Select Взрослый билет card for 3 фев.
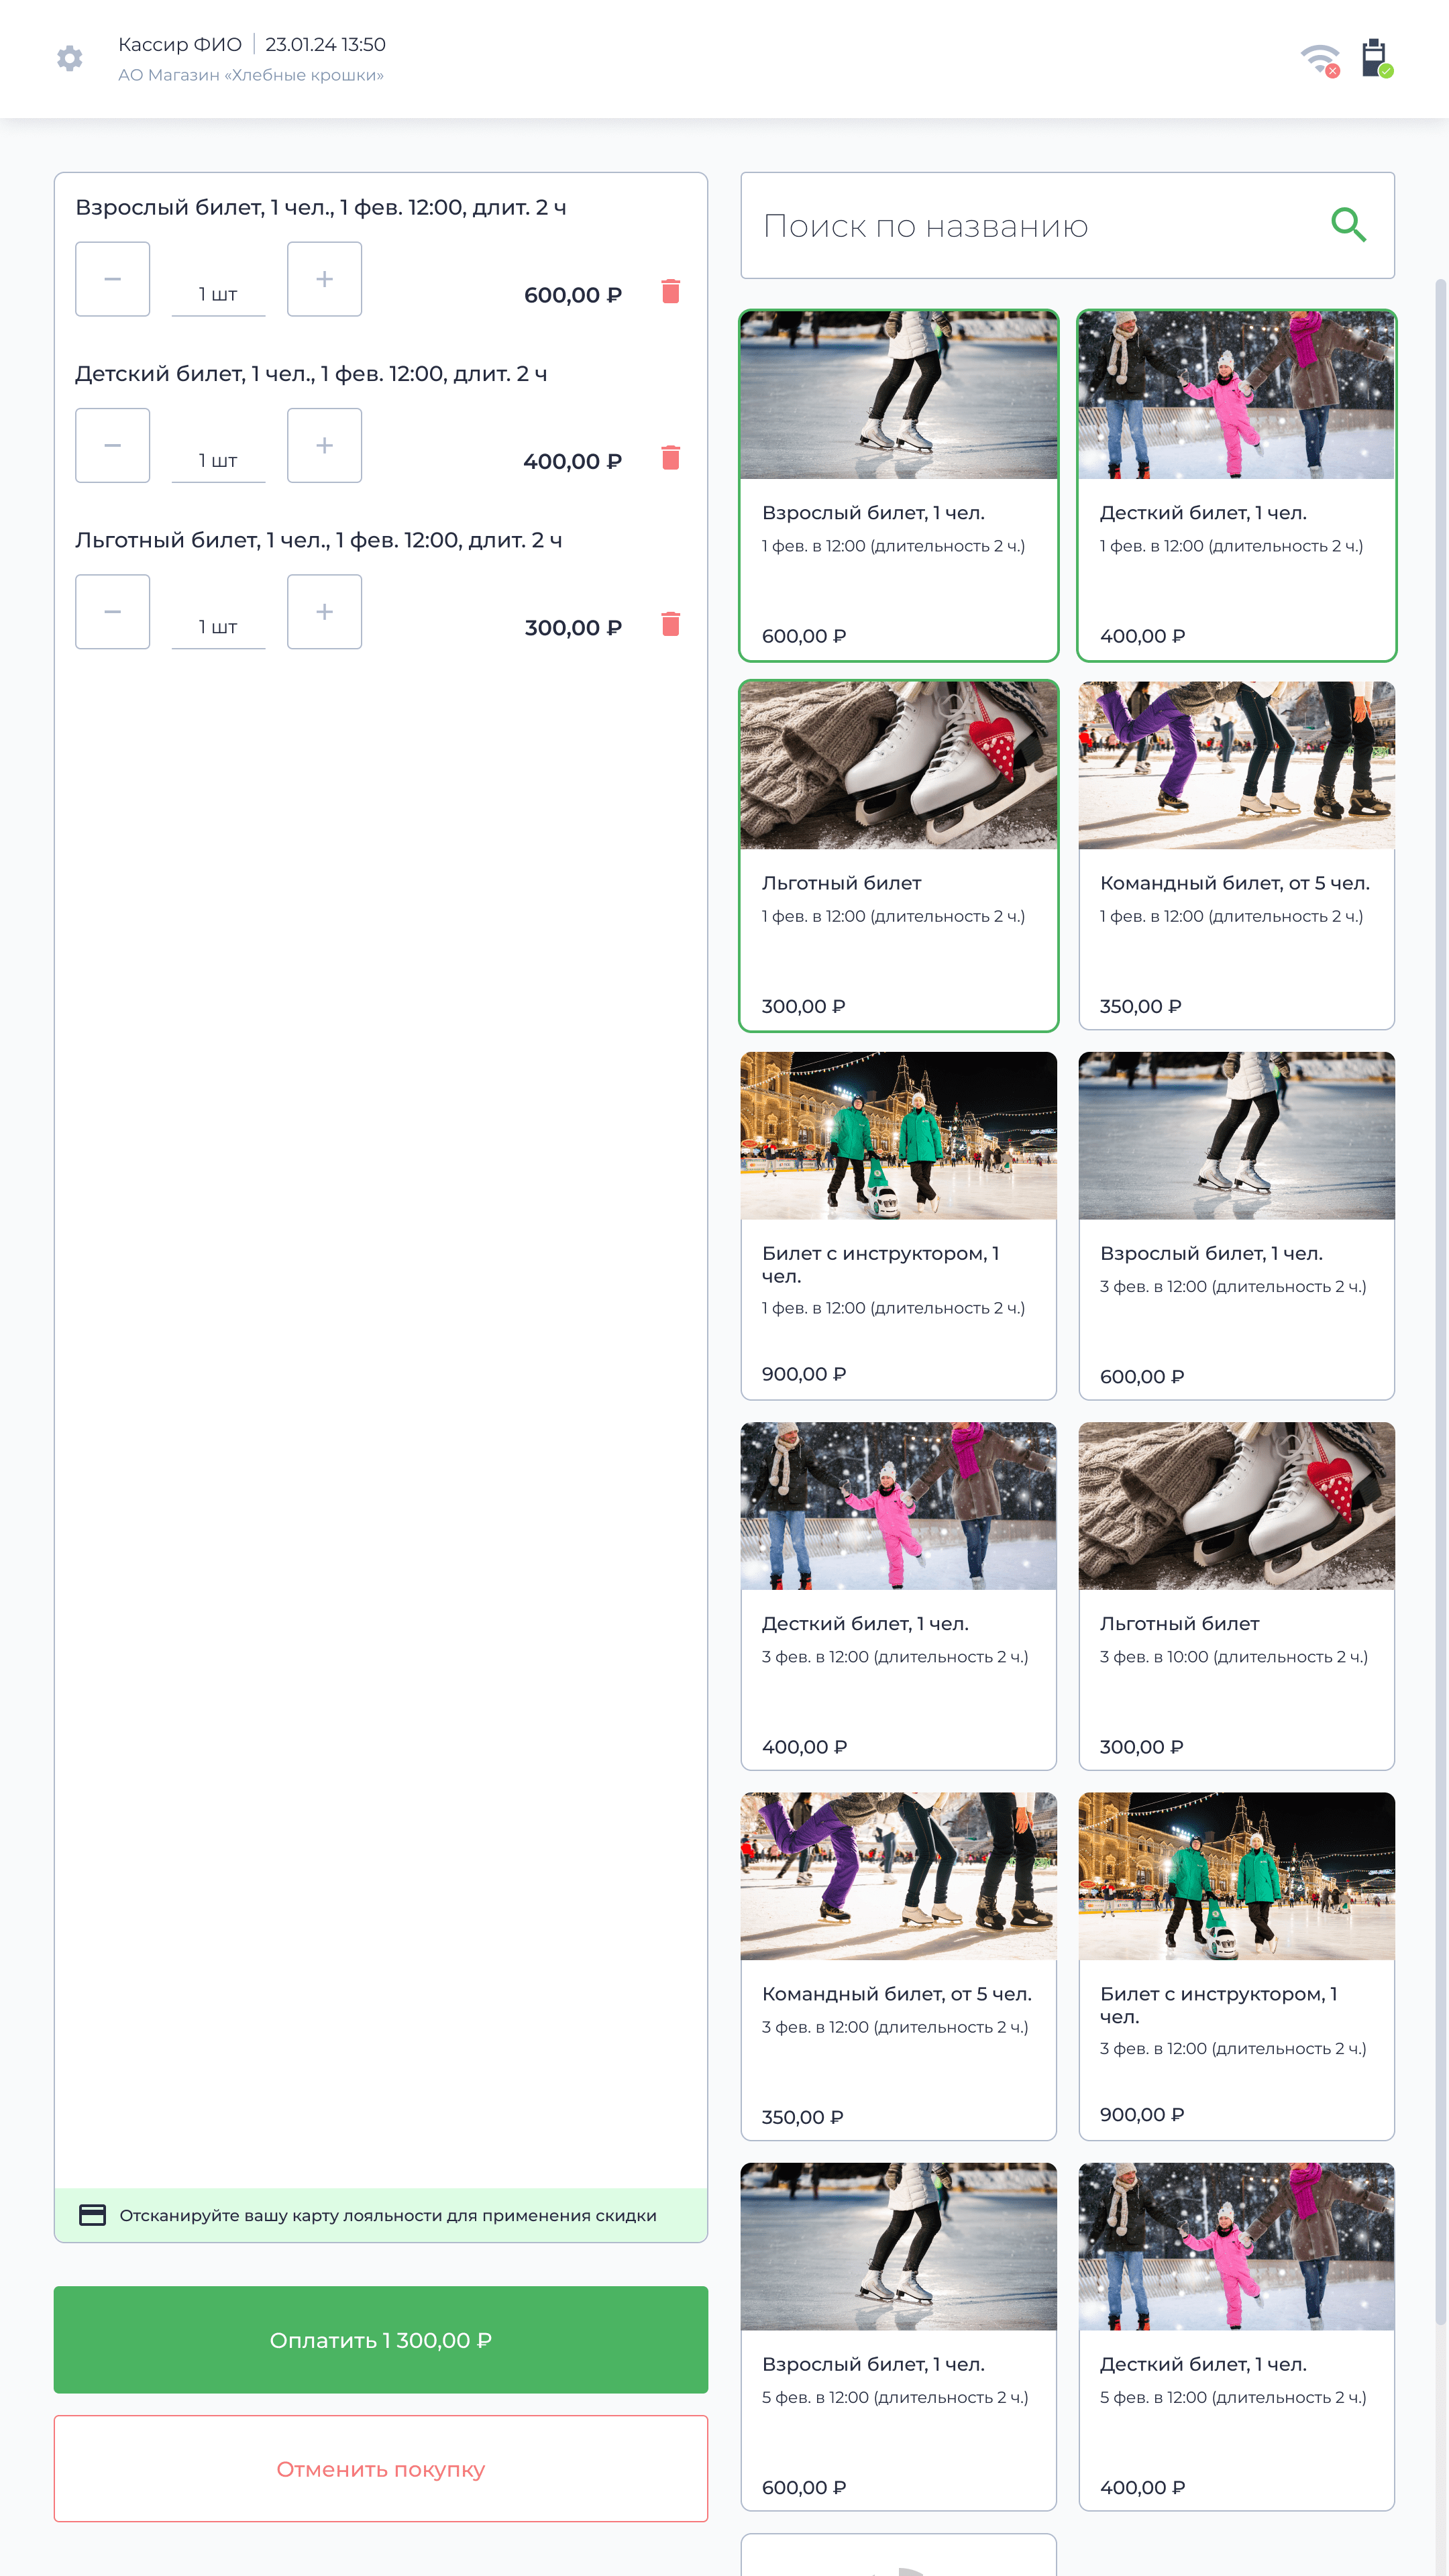The width and height of the screenshot is (1449, 2576). (1236, 1226)
